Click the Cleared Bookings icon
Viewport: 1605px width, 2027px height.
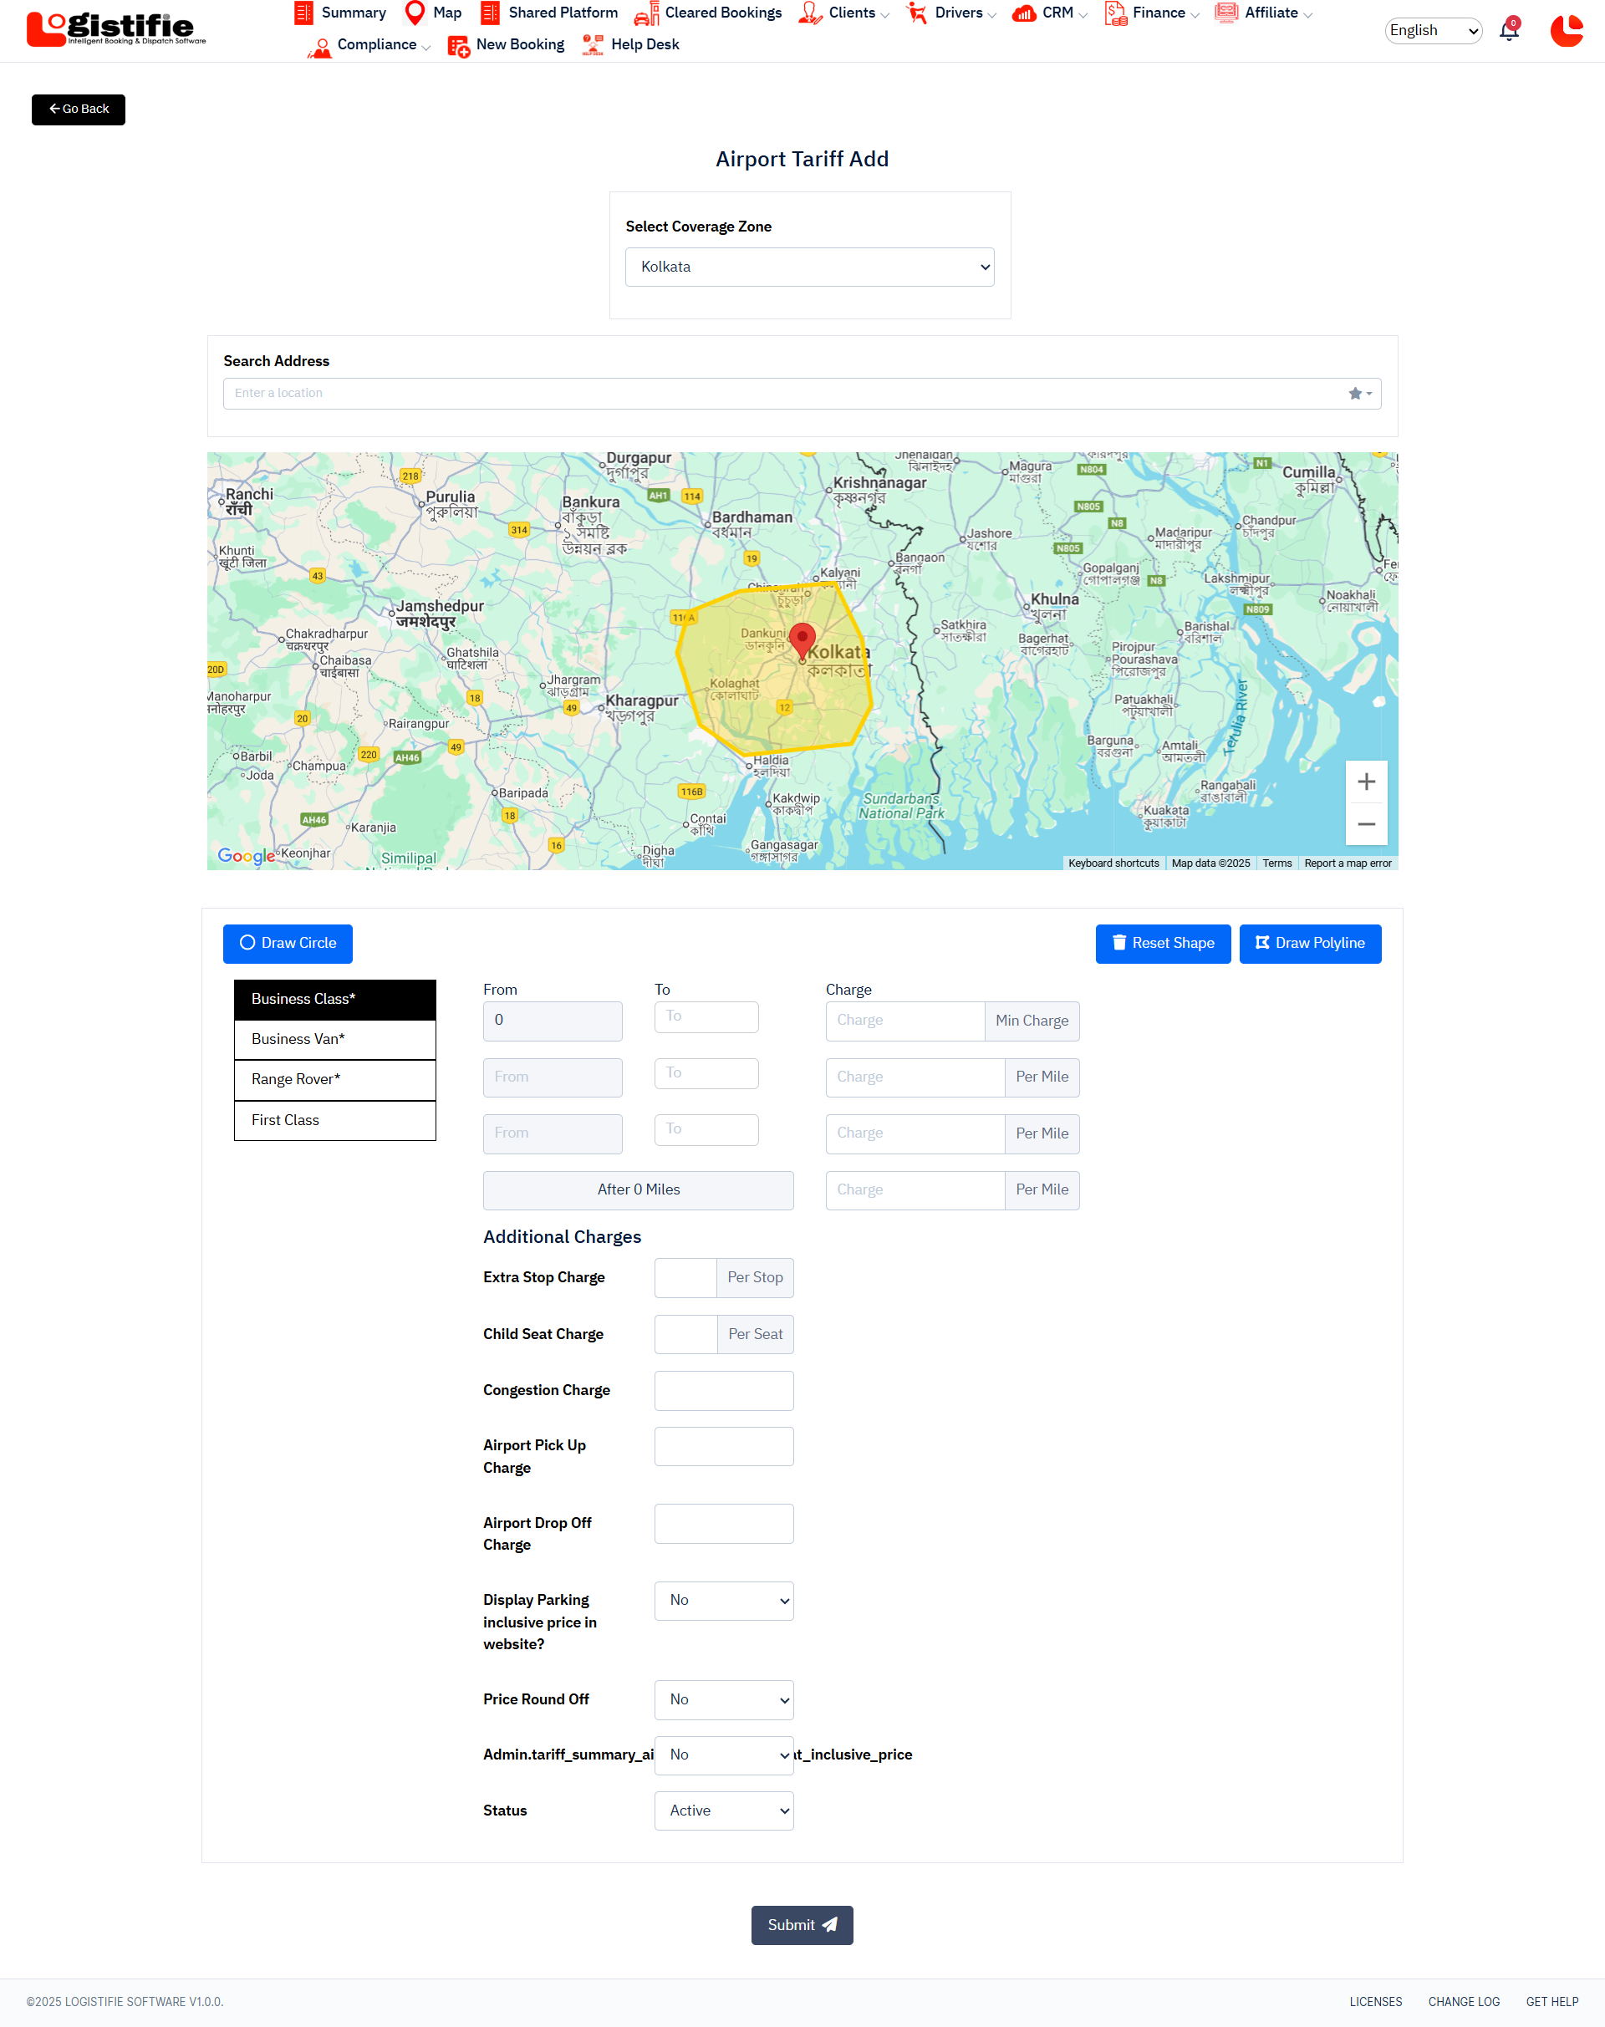point(646,13)
